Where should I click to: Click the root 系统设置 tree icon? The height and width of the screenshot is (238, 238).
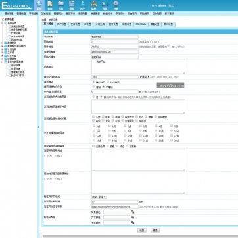pos(3,20)
